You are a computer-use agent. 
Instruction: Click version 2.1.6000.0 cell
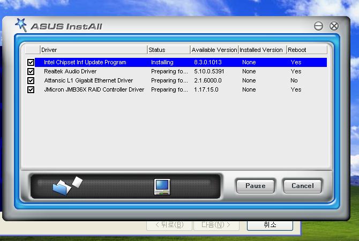tap(208, 80)
